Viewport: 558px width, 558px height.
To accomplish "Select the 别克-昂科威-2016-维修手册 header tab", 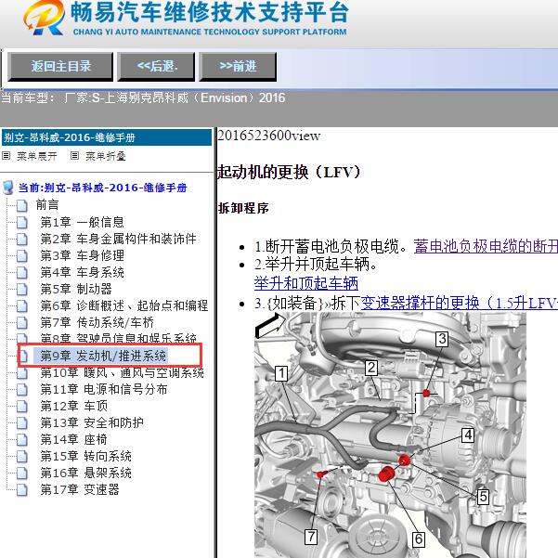I will tap(107, 137).
